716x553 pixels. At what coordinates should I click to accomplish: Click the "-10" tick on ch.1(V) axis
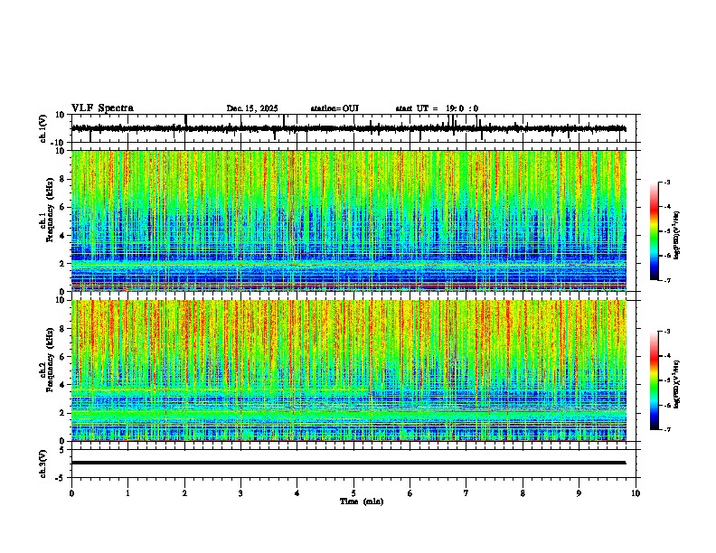(59, 143)
